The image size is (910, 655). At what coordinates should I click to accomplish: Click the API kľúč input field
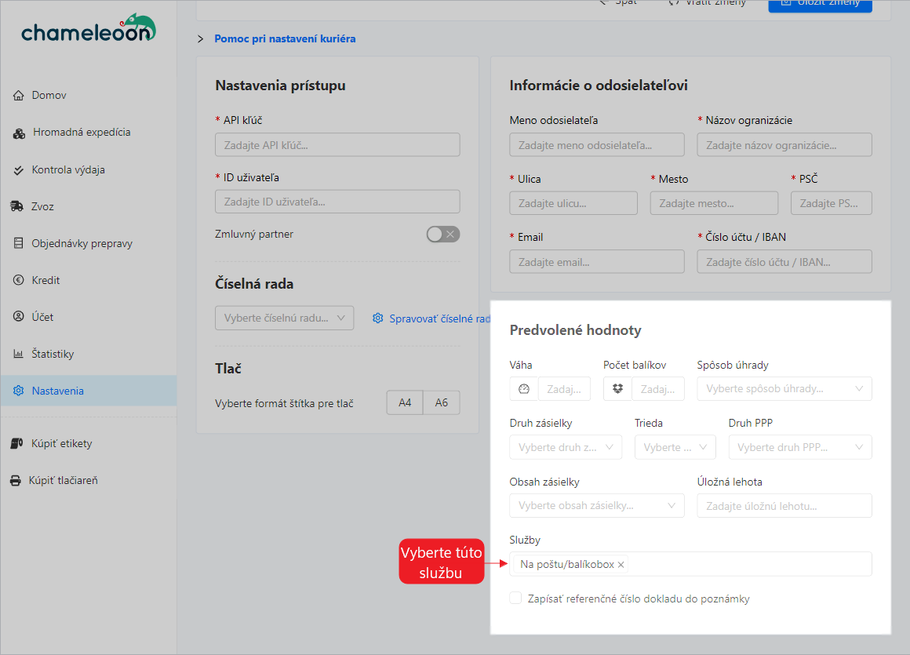pyautogui.click(x=337, y=145)
